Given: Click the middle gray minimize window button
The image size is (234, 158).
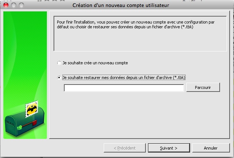Looking at the screenshot, I should [14, 5].
